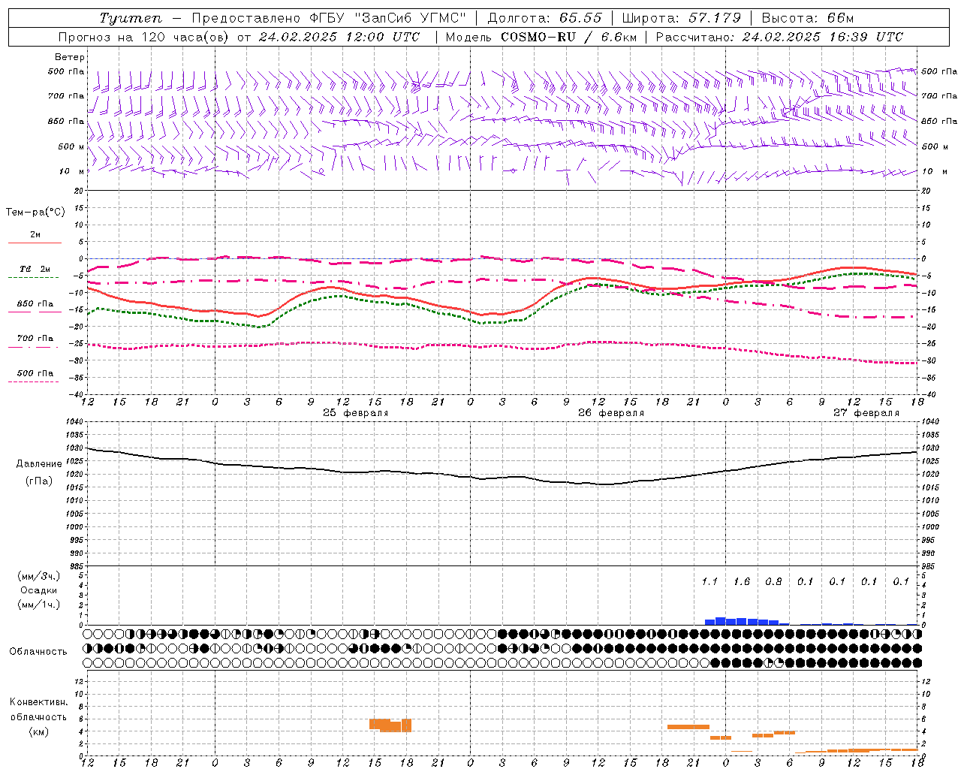Select the "Долгота: 65.55" header field

pyautogui.click(x=544, y=18)
